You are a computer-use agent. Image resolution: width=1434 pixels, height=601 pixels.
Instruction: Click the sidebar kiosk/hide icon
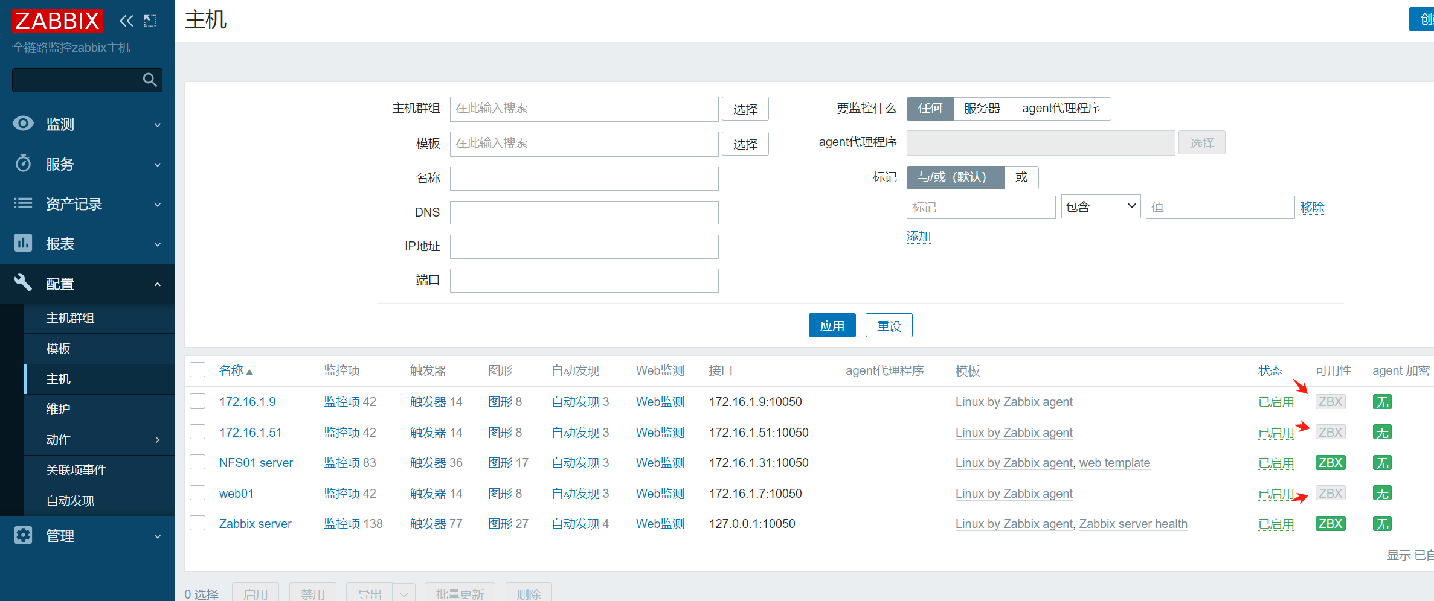[x=150, y=21]
